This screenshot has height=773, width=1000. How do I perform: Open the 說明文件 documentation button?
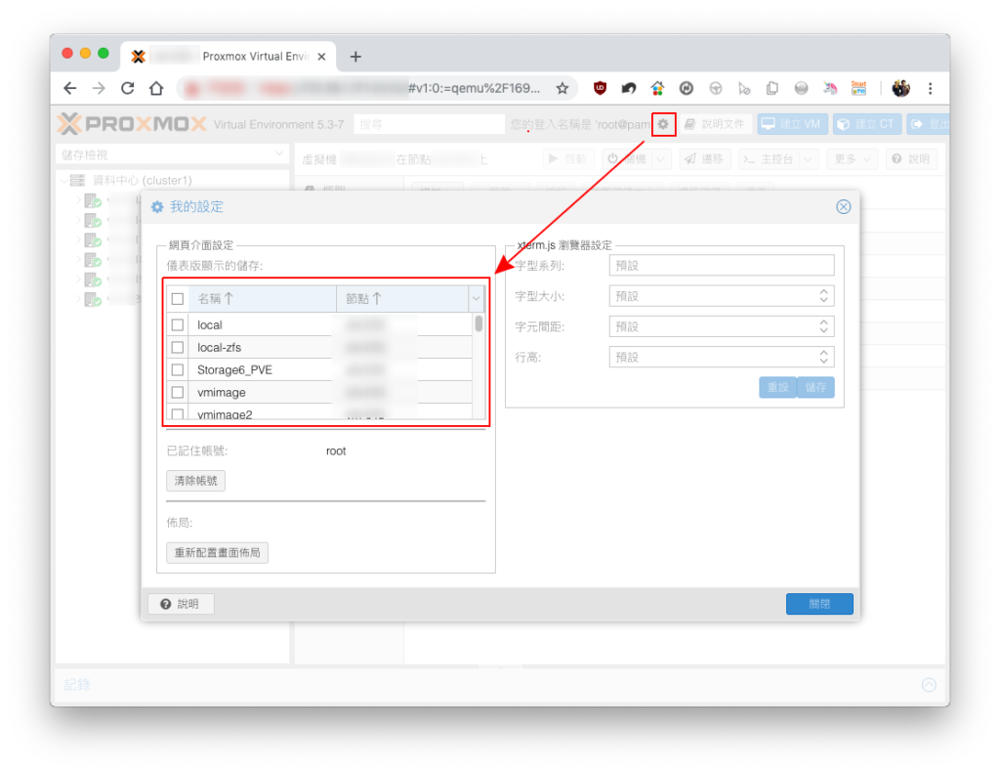click(x=716, y=124)
